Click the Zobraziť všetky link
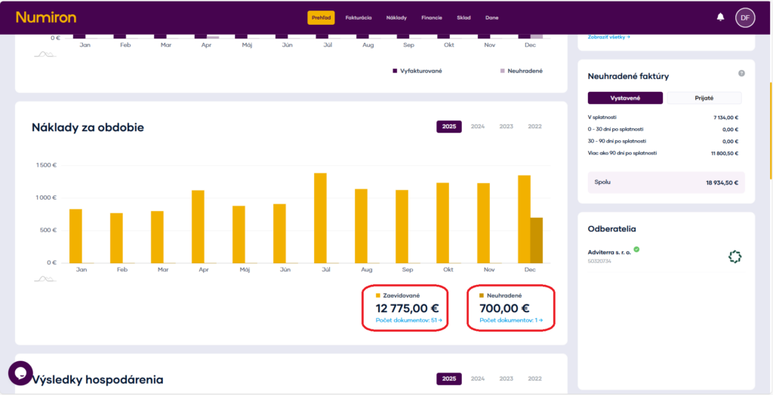Viewport: 773px width, 395px height. [608, 36]
